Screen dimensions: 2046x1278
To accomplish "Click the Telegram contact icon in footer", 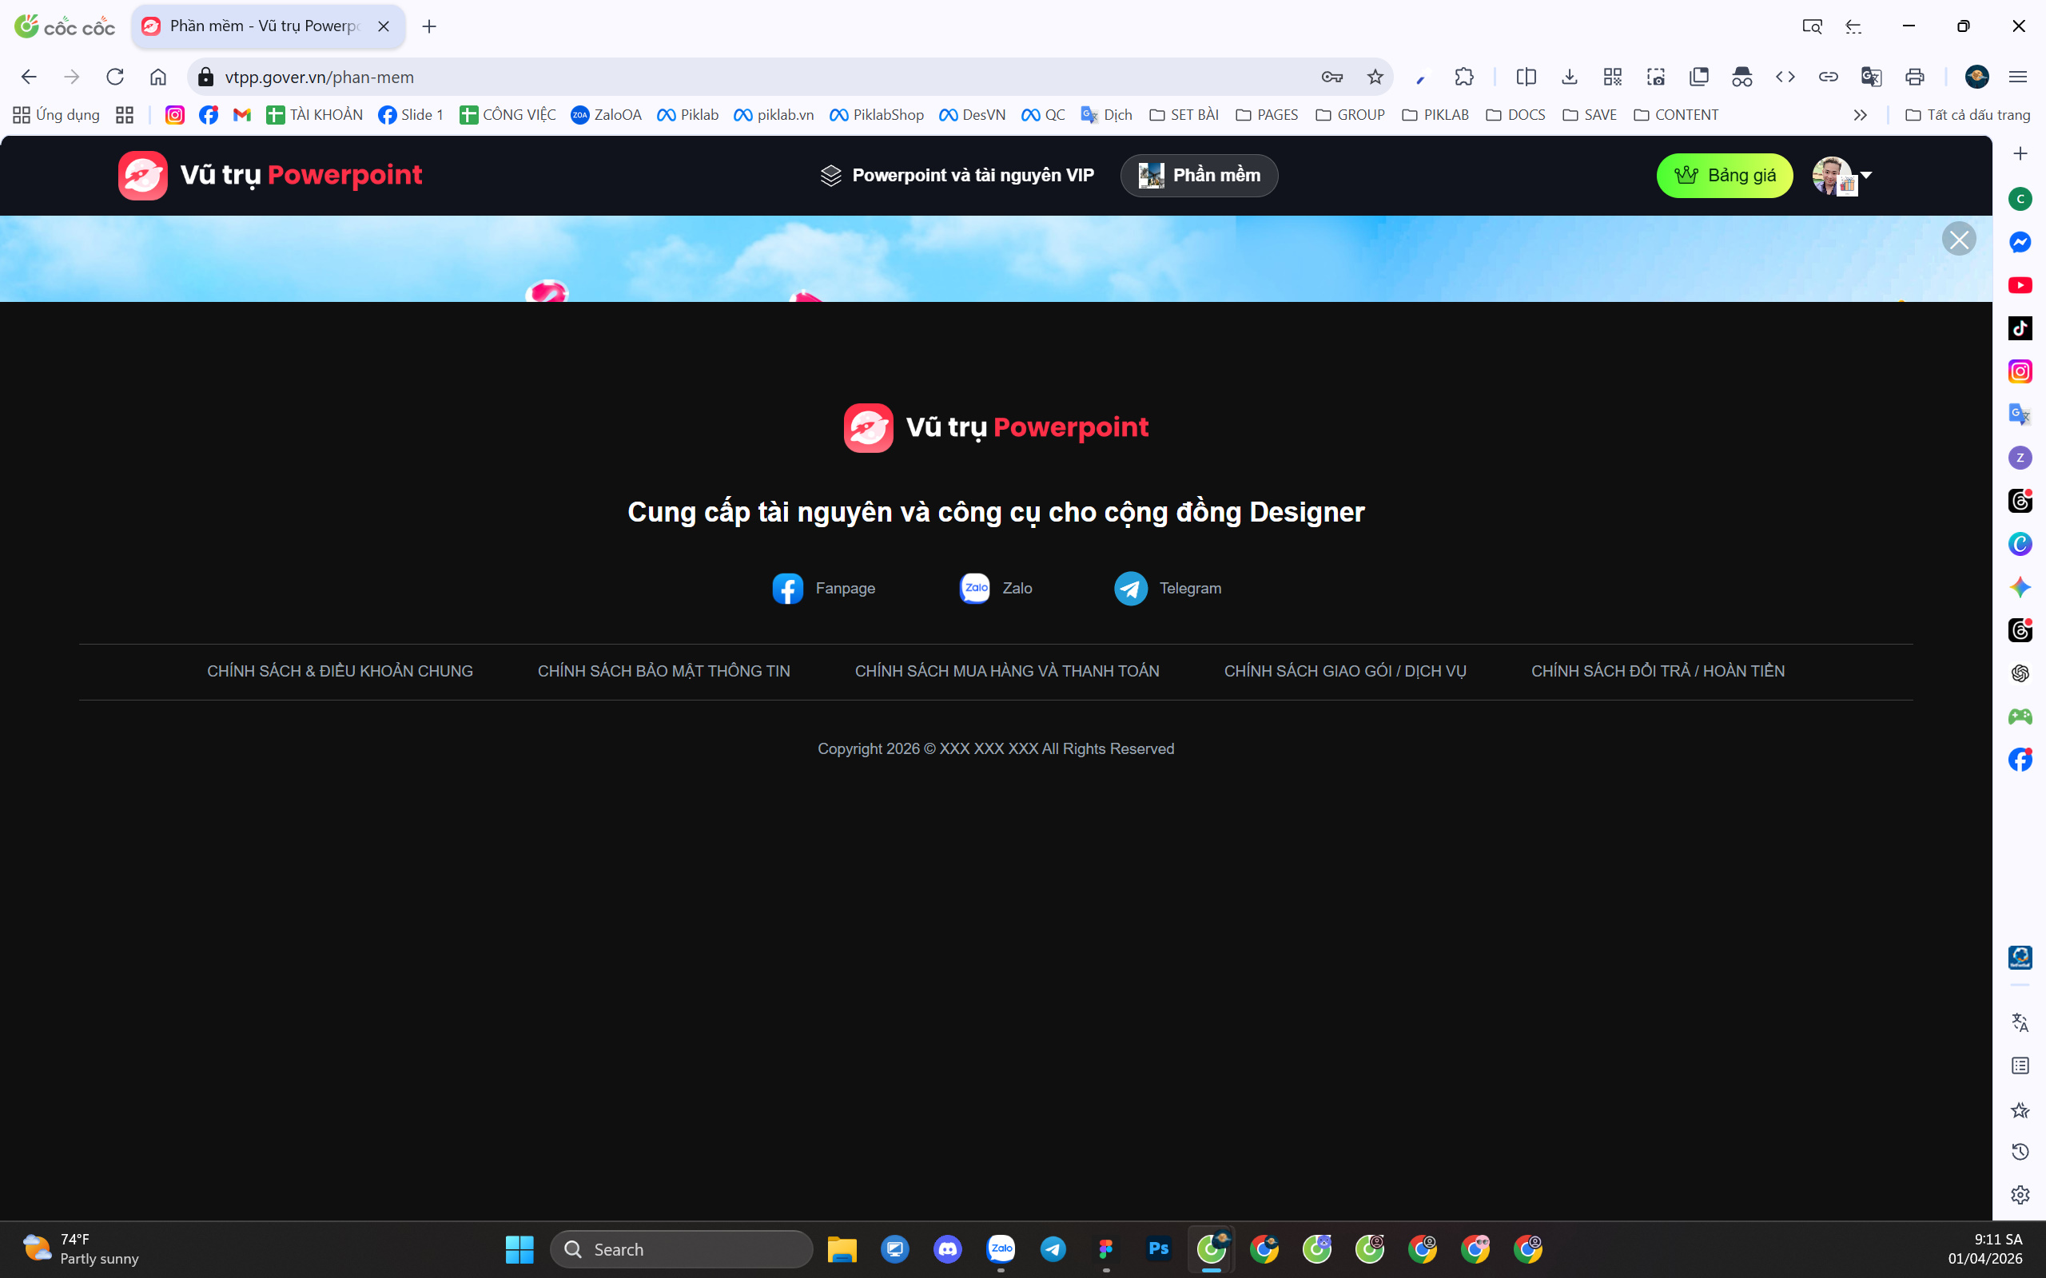I will tap(1130, 589).
